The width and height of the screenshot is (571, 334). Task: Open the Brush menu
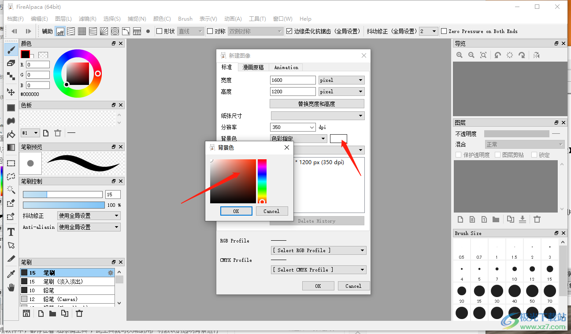coord(185,19)
